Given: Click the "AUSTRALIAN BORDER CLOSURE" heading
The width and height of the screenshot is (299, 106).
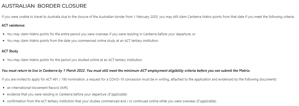Looking at the screenshot, I should (44, 6).
